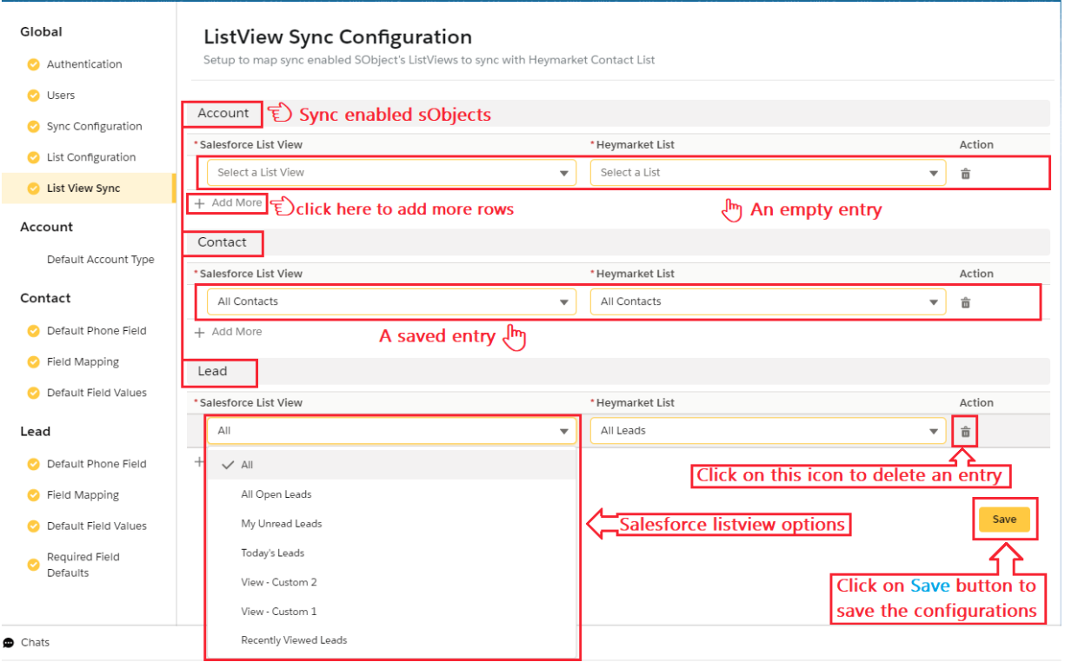Choose All Open Leads option
The height and width of the screenshot is (662, 1065).
391,494
